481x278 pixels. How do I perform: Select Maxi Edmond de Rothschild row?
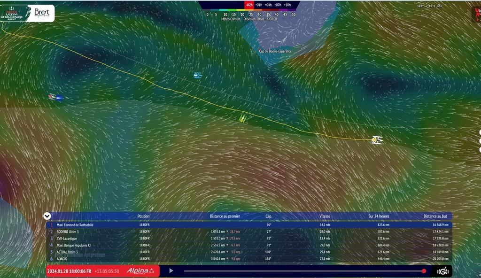tap(76, 225)
